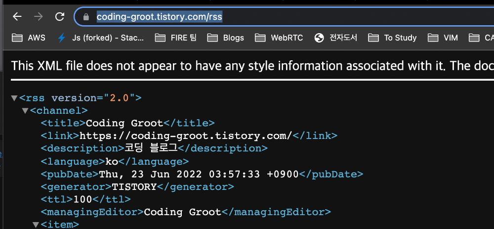Open the WebRTC bookmarks folder

click(279, 38)
